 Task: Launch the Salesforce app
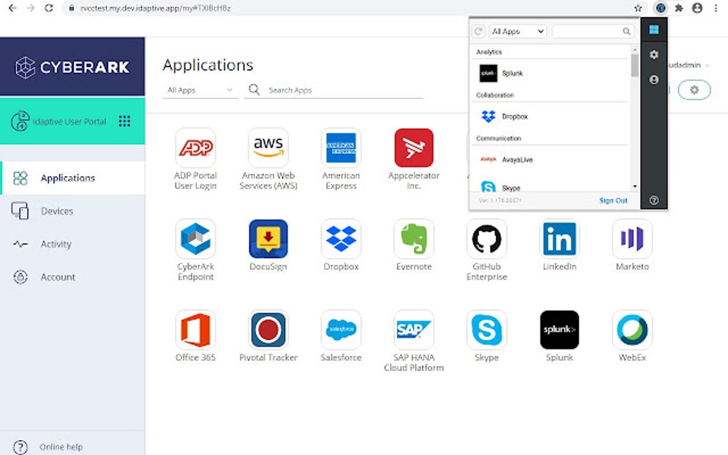coord(341,330)
